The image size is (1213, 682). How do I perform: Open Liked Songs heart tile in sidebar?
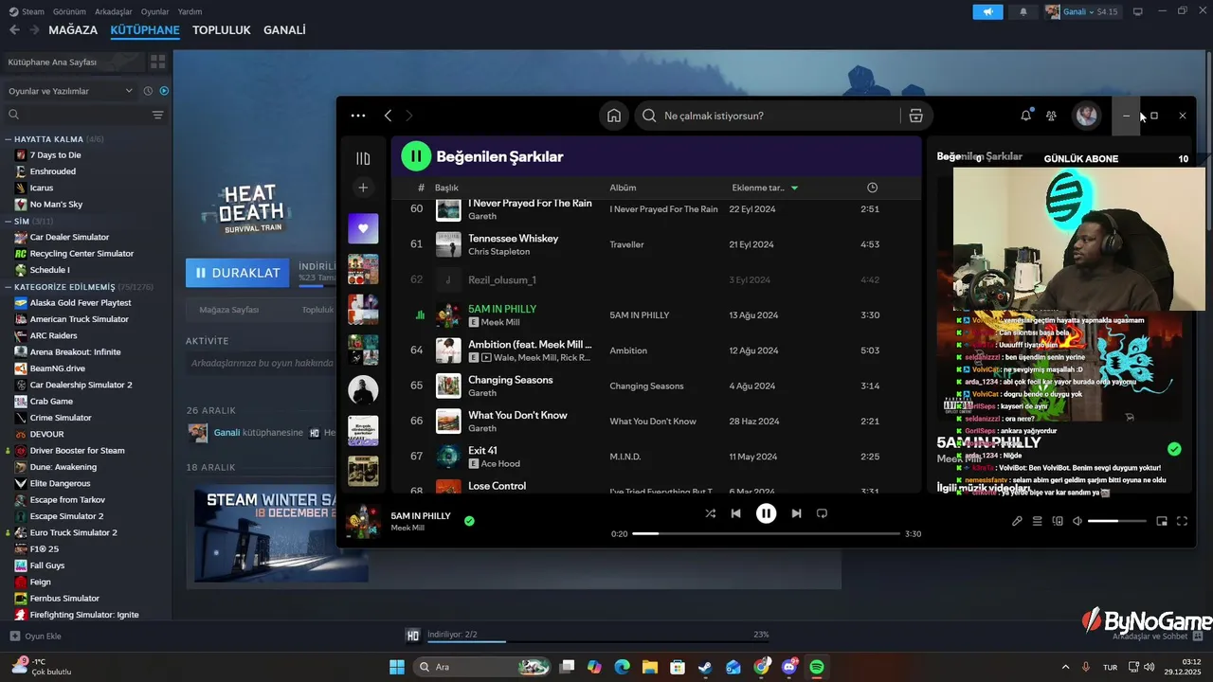click(x=363, y=228)
